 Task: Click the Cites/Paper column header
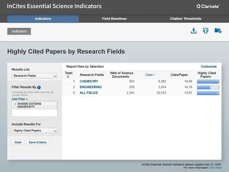click(179, 75)
